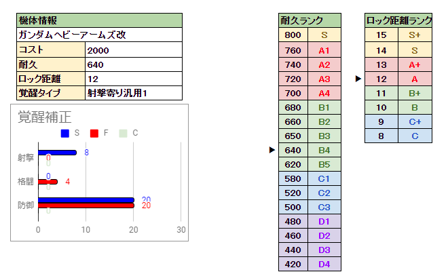Screen dimensions: 448x272
Task: Click the 射撃 axis label in chart
Action: click(x=26, y=157)
